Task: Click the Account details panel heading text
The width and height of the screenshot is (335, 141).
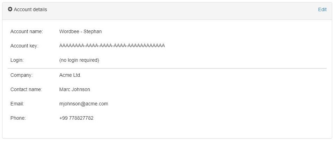Action: (30, 9)
